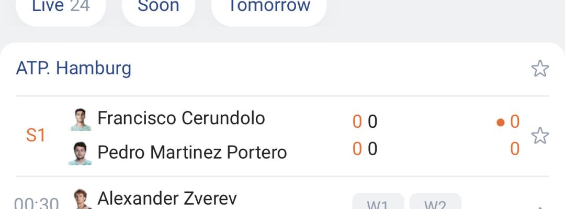Favorite the ATP. Hamburg tournament star
Image resolution: width=565 pixels, height=209 pixels.
tap(540, 69)
